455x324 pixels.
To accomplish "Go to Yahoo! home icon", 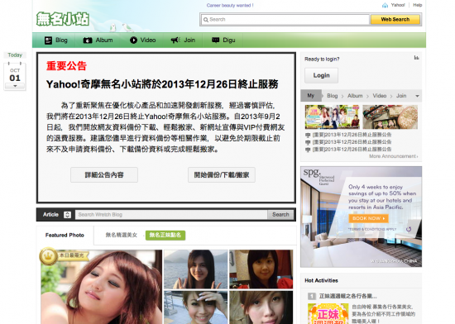I will [385, 5].
